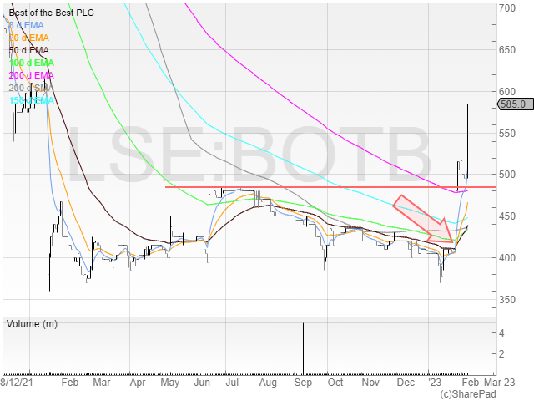The image size is (534, 401).
Task: Click the Aug month axis label
Action: coord(268,383)
